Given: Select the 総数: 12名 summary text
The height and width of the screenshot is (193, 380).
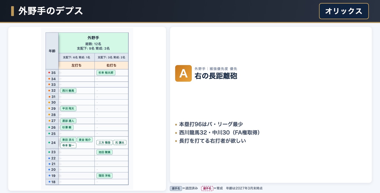Looking at the screenshot, I should coord(93,44).
